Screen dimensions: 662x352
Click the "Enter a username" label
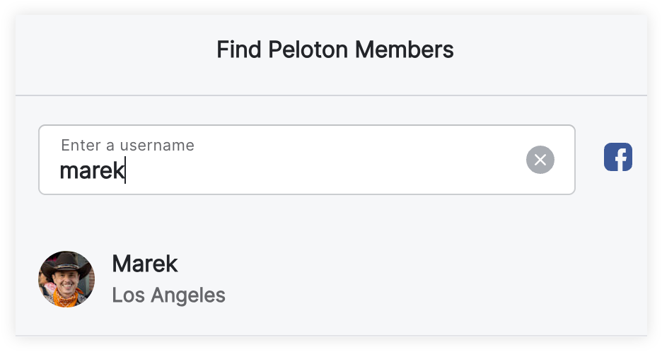[x=127, y=145]
